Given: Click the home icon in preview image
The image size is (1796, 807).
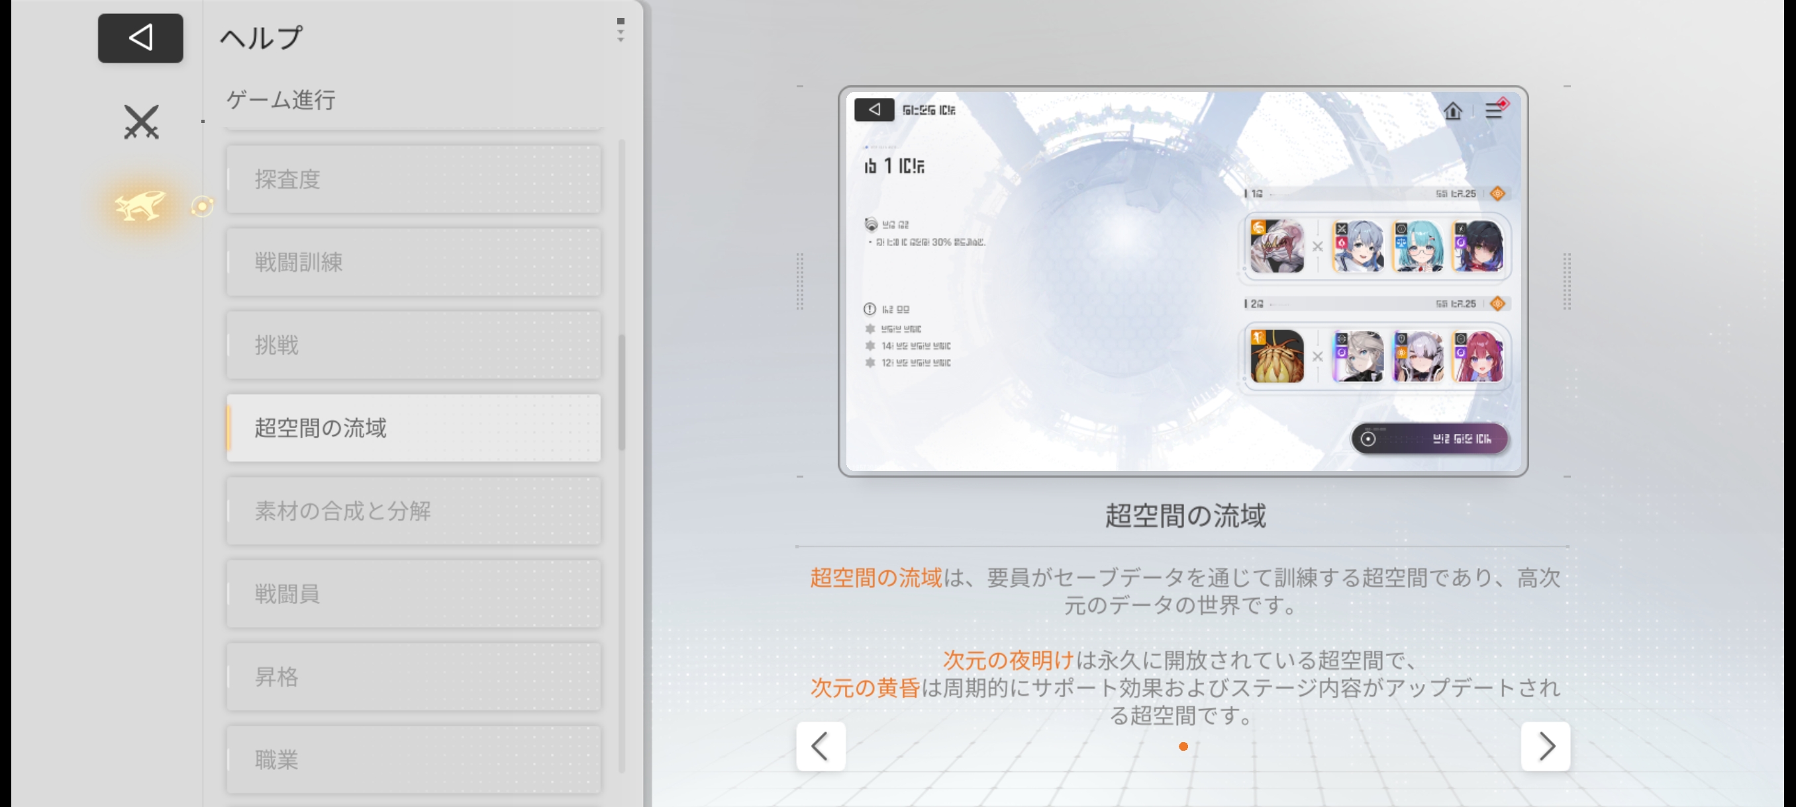Looking at the screenshot, I should pos(1452,110).
